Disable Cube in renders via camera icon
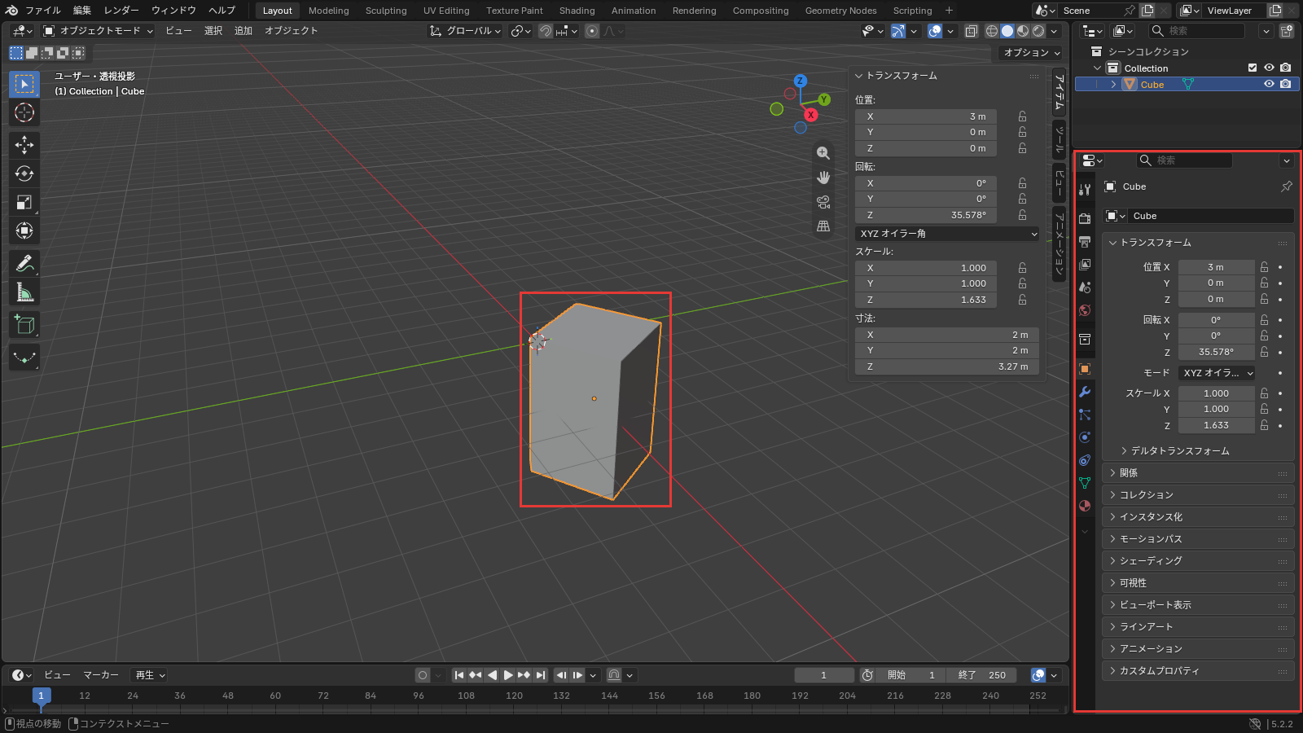 point(1285,84)
